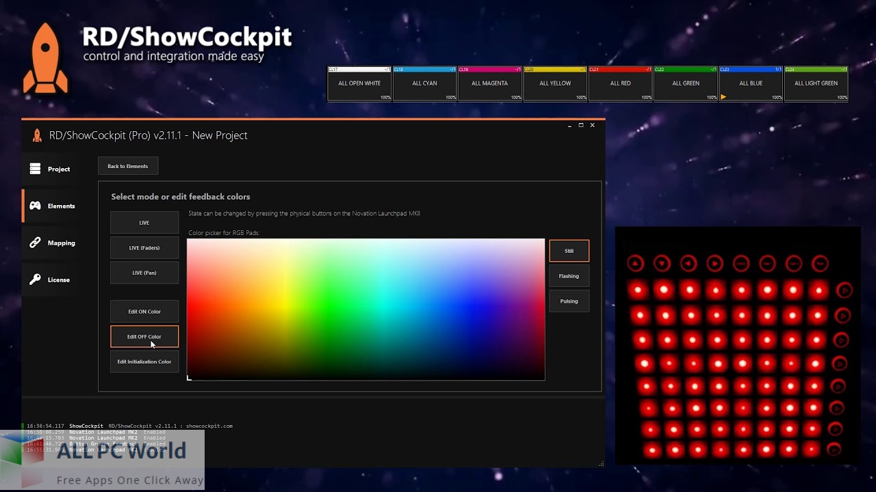Minimize the ShowCockpit window
Image resolution: width=876 pixels, height=492 pixels.
tap(569, 125)
